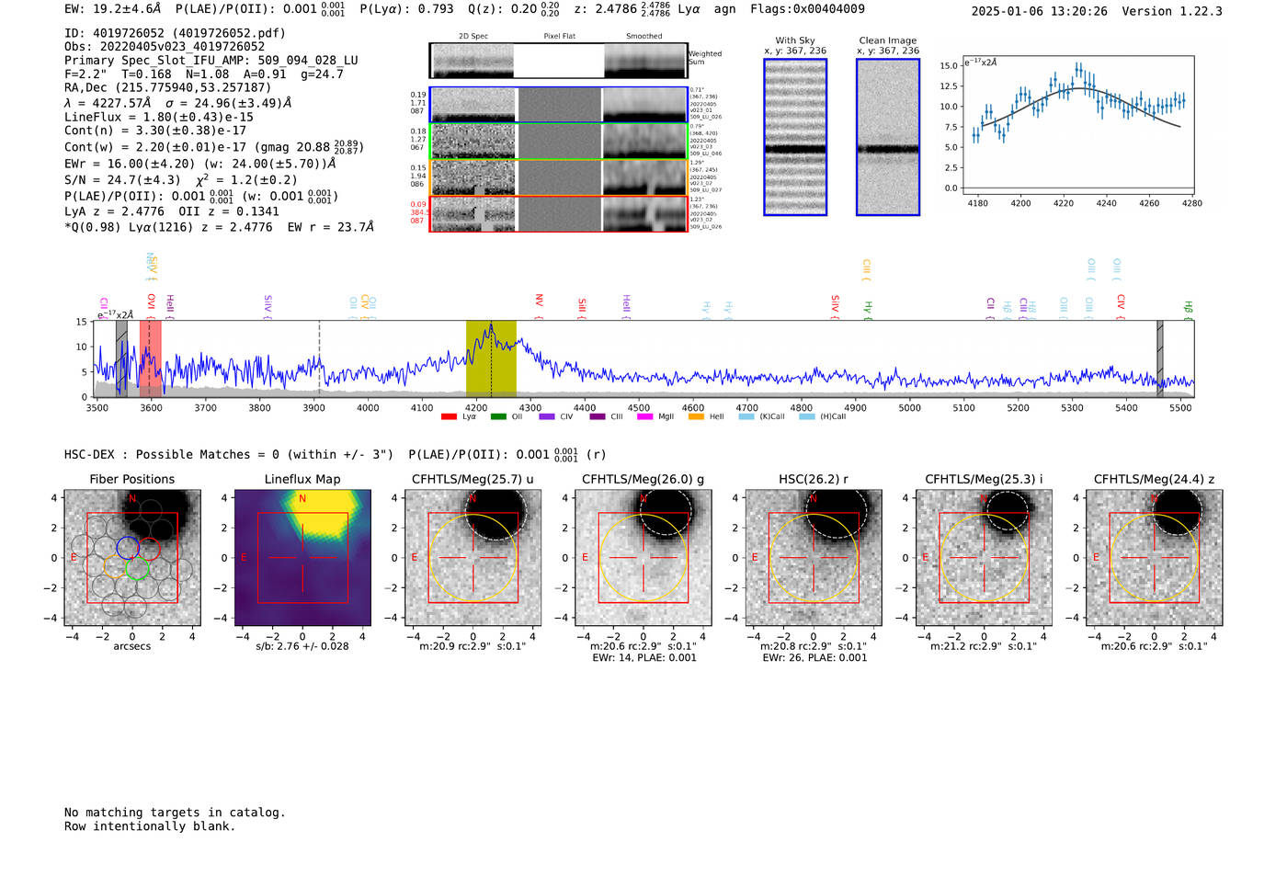Screen dimensions: 1287x876
Task: Click the ID 4019726052 text line
Action: tap(175, 33)
